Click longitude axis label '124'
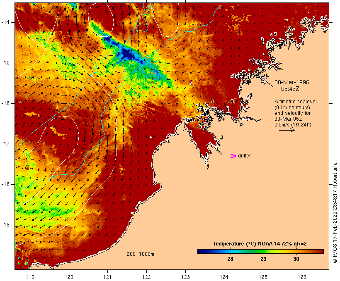Screen dimensions: 340x281 coord(224,277)
